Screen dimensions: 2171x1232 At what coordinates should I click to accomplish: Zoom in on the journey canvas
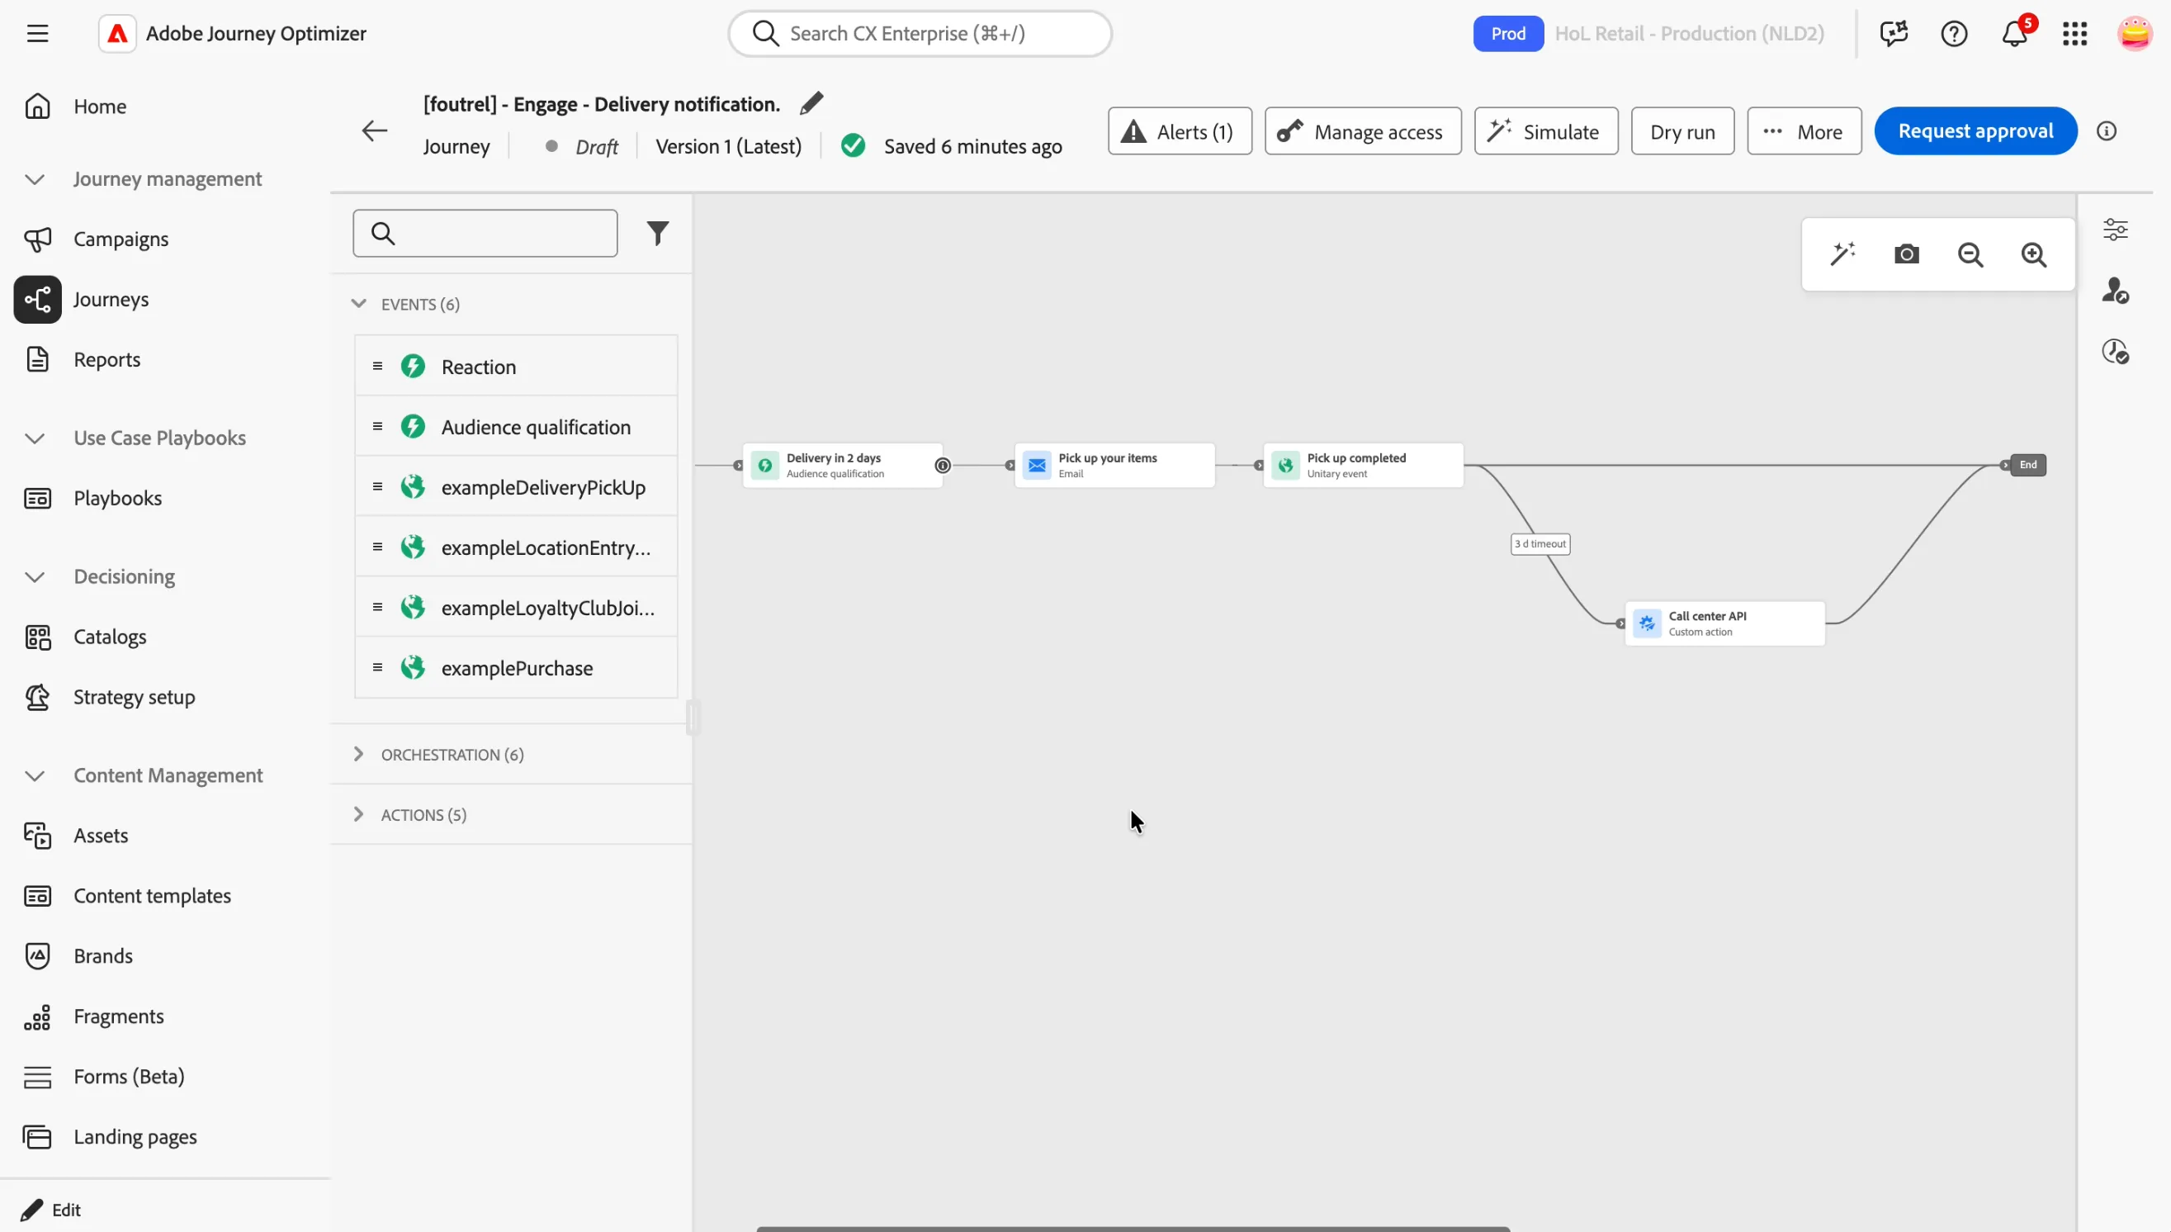click(x=2034, y=254)
